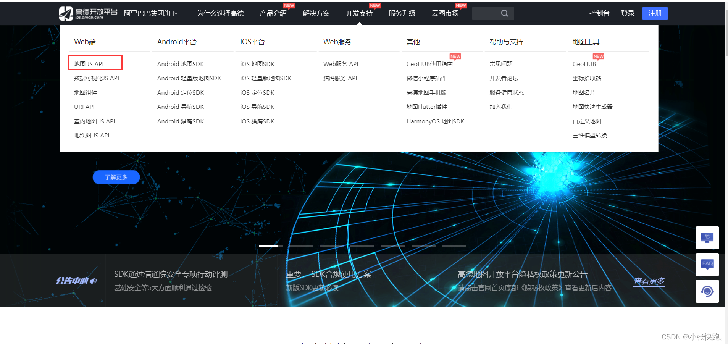Open the FAQ floating icon

tap(707, 264)
